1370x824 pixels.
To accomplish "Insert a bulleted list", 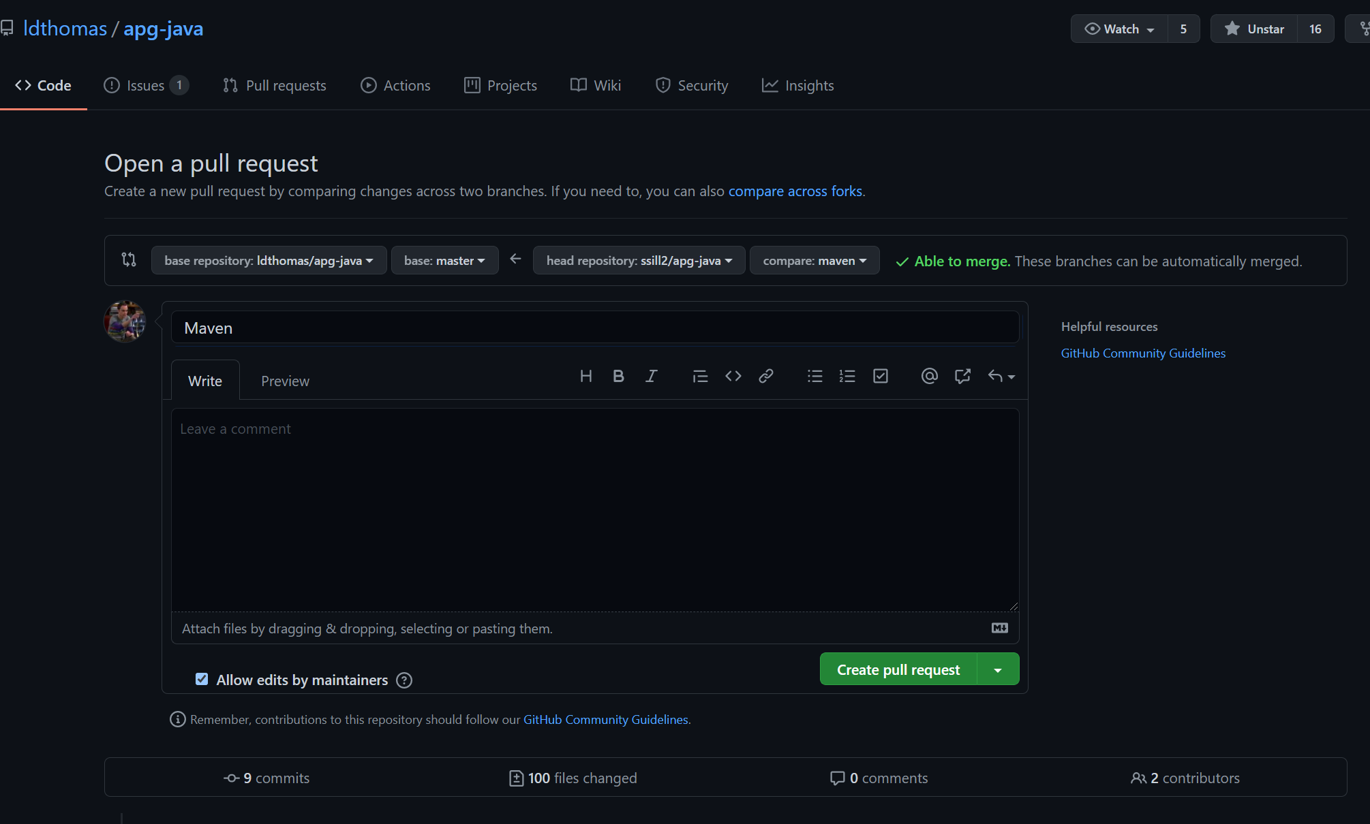I will point(815,377).
